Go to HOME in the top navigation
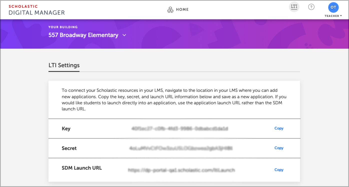The image size is (349, 187). tap(182, 9)
